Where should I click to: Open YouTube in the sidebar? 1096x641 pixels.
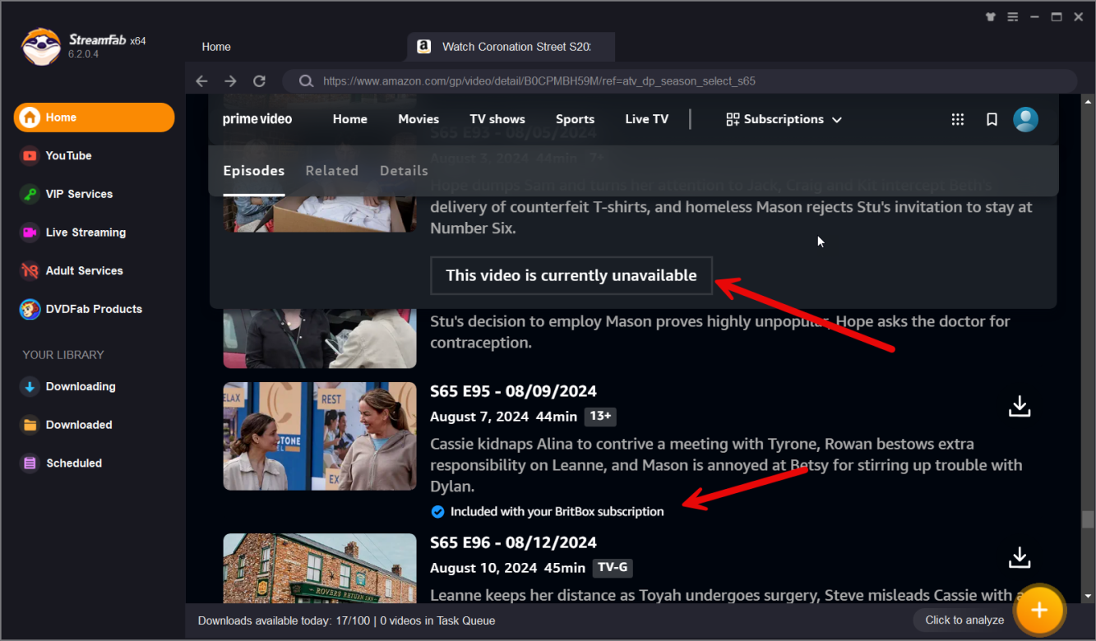coord(68,155)
